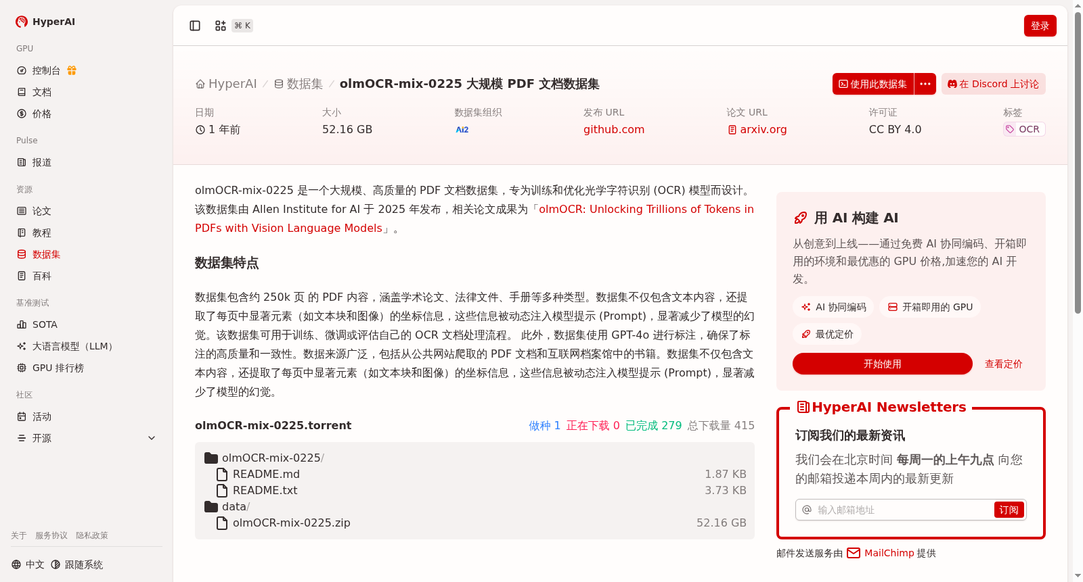Click the 开源 list icon
Viewport: 1083px width, 582px height.
[22, 438]
